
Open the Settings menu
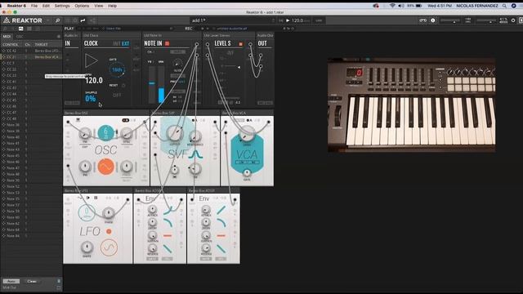point(62,6)
